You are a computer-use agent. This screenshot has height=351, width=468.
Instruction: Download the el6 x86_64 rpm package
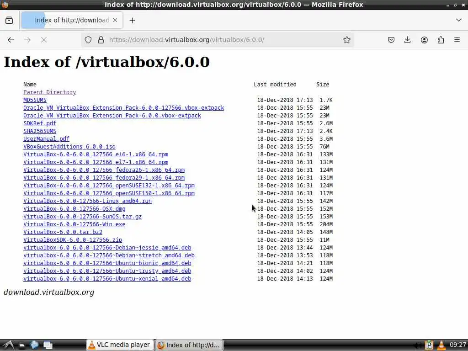coord(96,154)
